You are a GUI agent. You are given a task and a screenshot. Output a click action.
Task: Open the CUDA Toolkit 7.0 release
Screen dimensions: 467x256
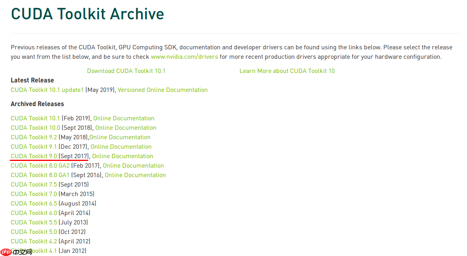pos(34,194)
